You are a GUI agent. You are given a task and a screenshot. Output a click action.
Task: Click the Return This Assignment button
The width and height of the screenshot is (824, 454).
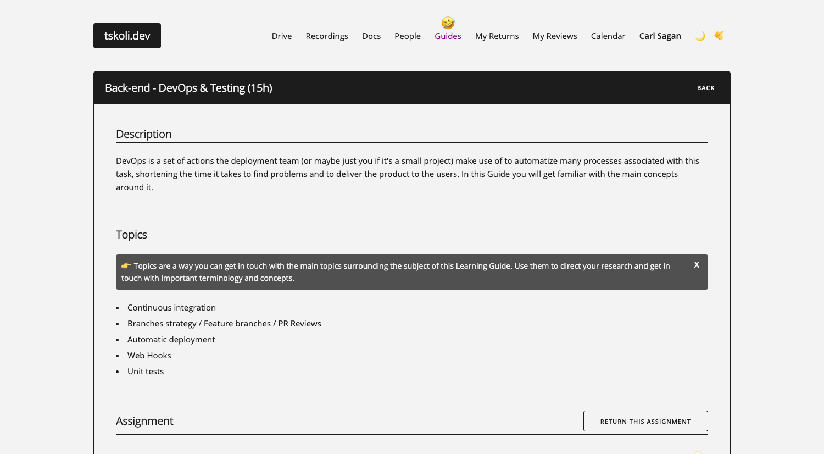[x=645, y=421]
